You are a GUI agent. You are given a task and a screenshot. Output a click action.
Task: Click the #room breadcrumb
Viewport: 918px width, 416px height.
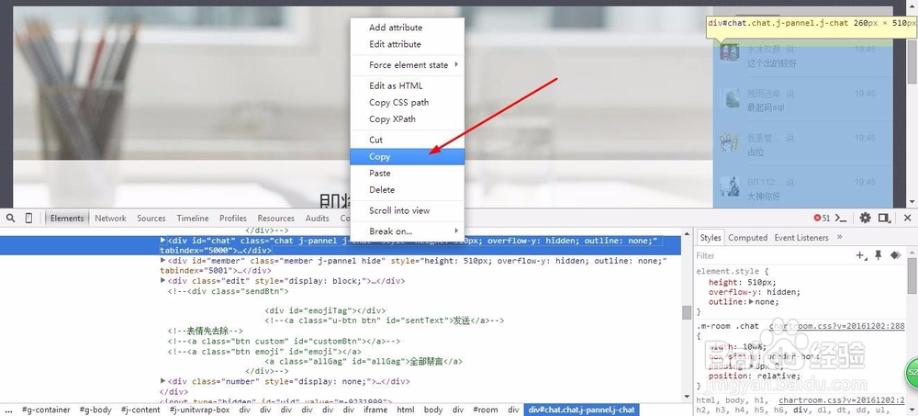pos(486,410)
